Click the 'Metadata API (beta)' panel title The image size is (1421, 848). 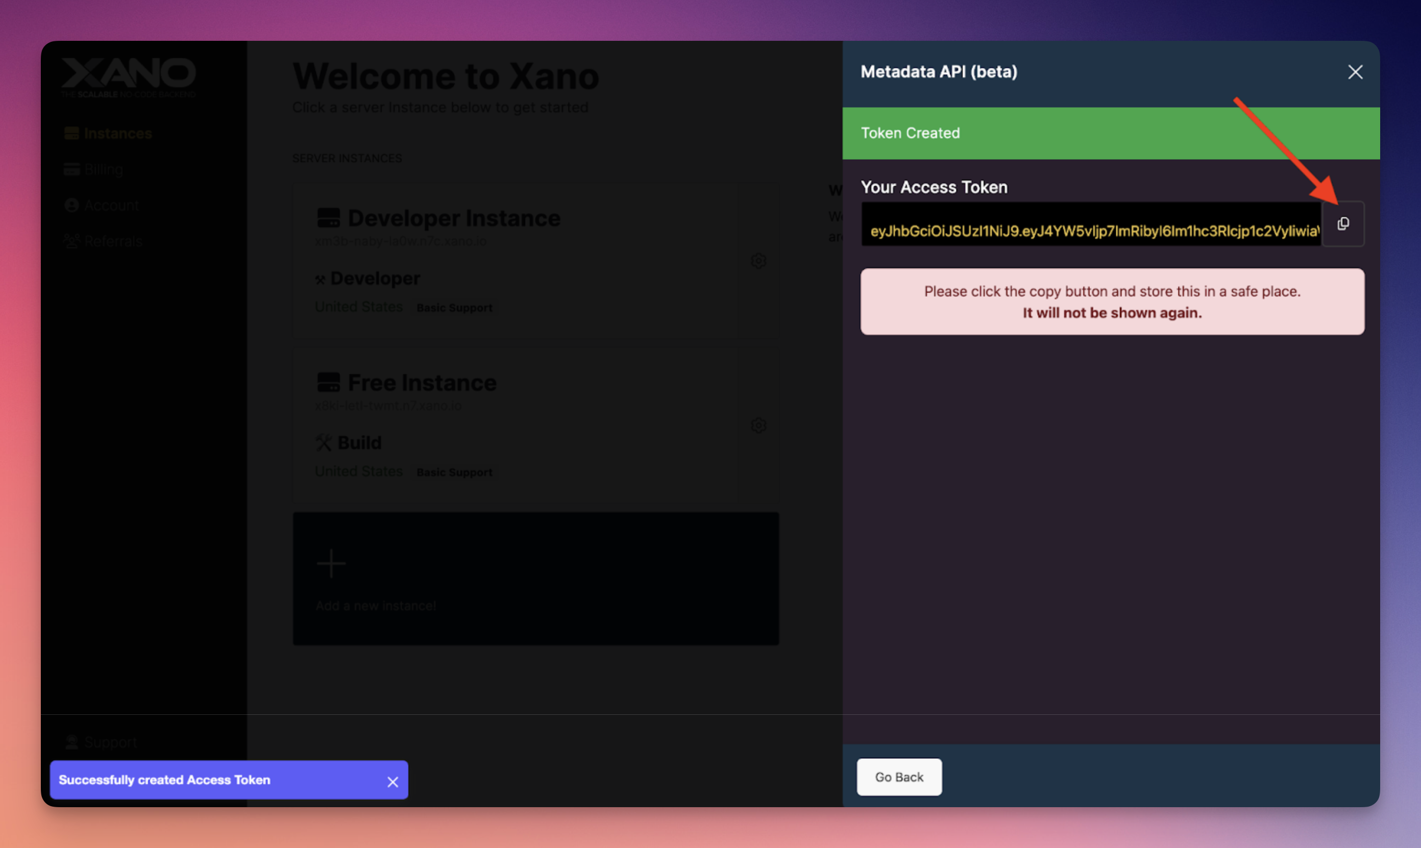tap(939, 71)
